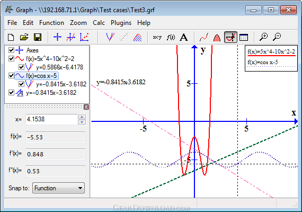
Task: Decrease x value with the down spinner
Action: [82, 122]
